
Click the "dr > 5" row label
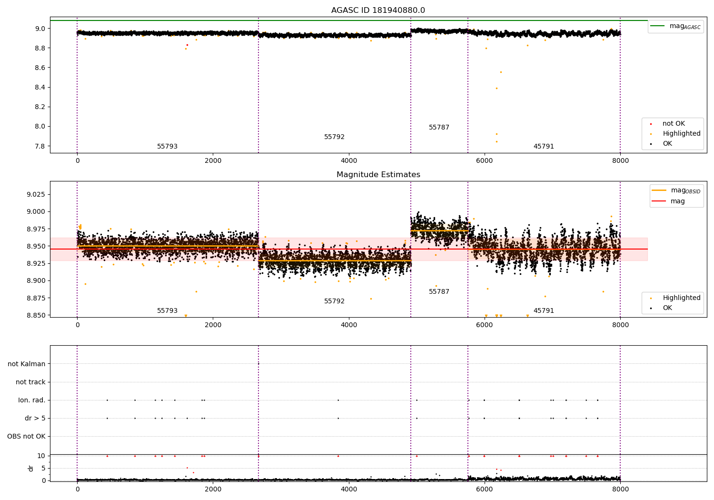tap(35, 419)
